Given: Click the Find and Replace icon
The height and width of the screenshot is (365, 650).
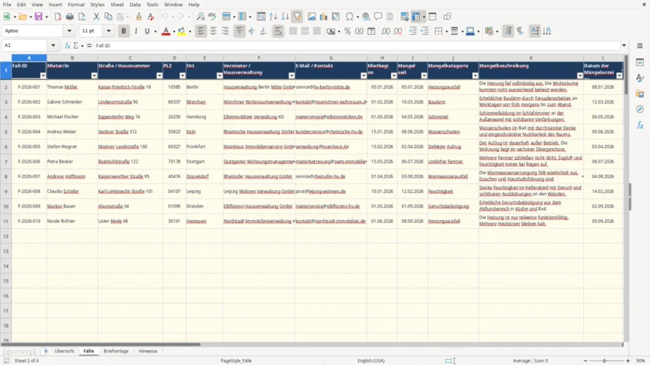Looking at the screenshot, I should click(x=200, y=16).
